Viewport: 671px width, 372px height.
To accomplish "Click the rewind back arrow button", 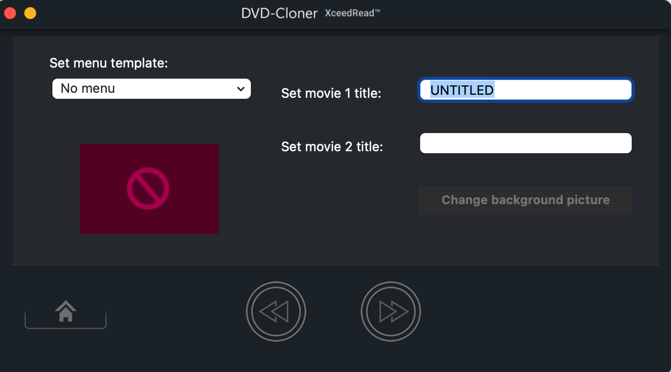I will pyautogui.click(x=276, y=312).
